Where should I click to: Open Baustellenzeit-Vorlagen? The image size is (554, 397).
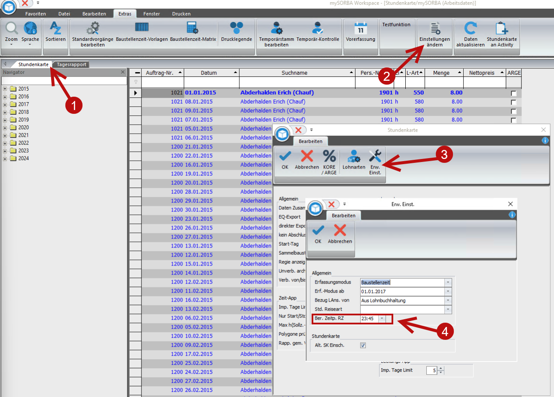pos(142,32)
